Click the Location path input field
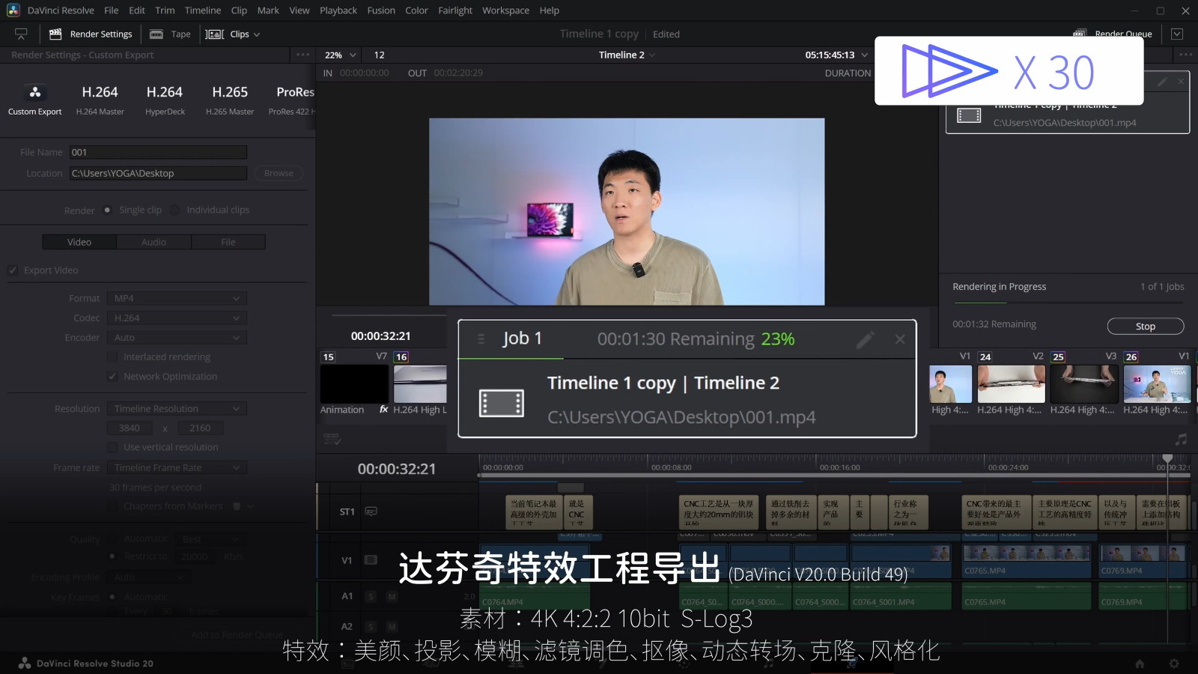Image resolution: width=1198 pixels, height=674 pixels. click(158, 173)
